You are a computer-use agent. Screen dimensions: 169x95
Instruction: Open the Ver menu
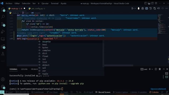pos(34,3)
